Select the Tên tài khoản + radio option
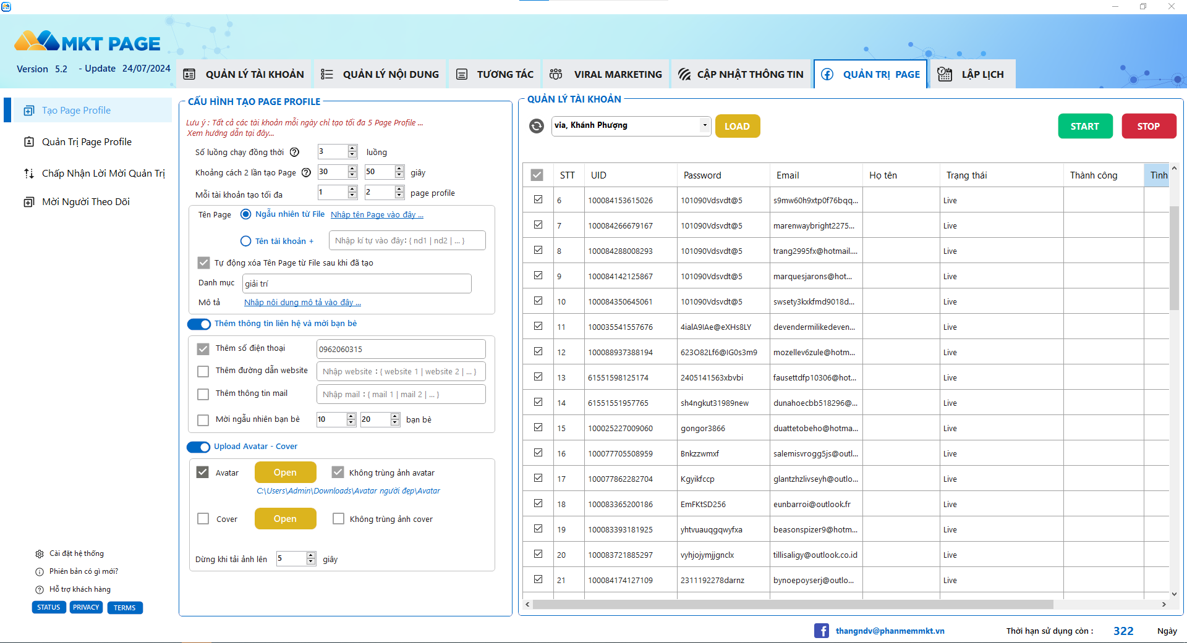Image resolution: width=1187 pixels, height=643 pixels. tap(246, 241)
